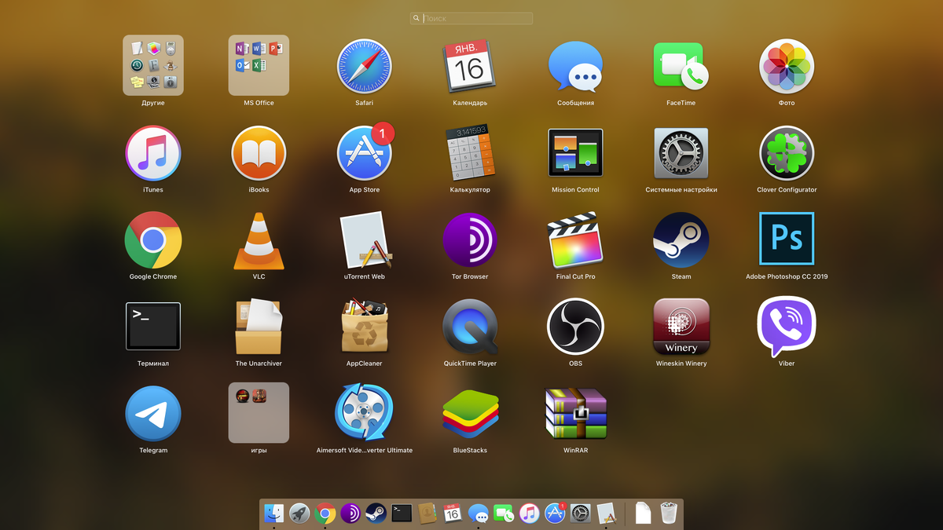Launch FaceTime from the Launchpad grid
This screenshot has width=943, height=530.
tap(681, 67)
